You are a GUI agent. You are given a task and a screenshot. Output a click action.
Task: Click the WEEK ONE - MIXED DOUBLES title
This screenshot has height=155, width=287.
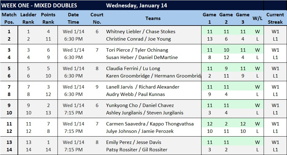point(39,6)
